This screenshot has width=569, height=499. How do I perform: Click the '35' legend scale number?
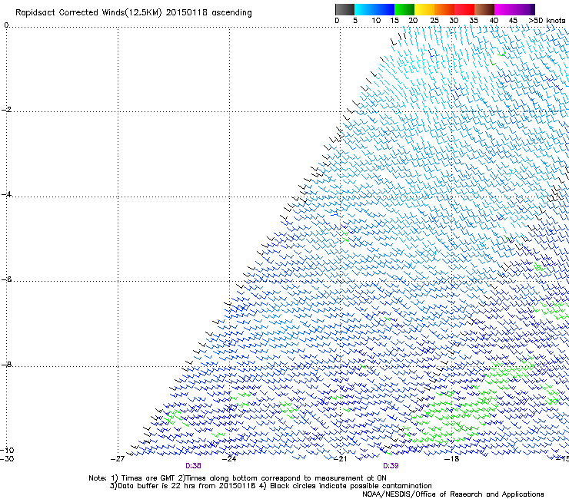pos(474,21)
